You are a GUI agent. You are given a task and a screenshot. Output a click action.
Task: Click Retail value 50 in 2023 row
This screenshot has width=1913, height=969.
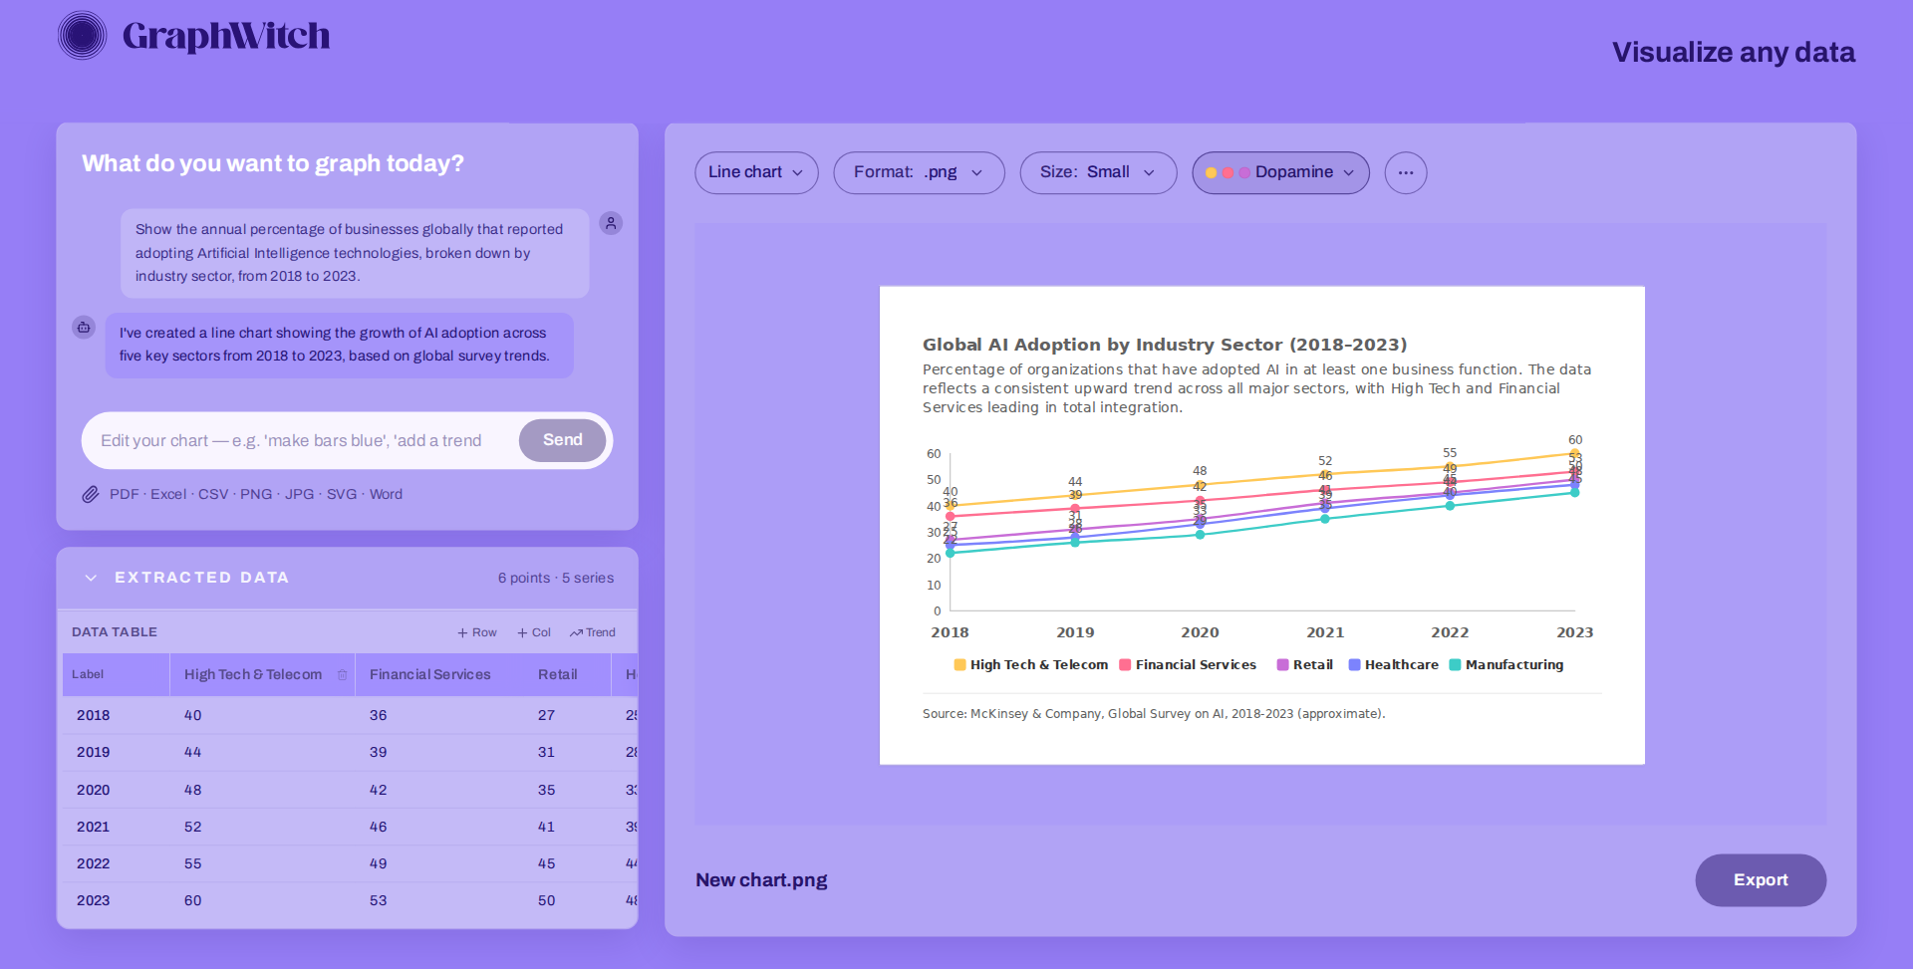tap(547, 900)
